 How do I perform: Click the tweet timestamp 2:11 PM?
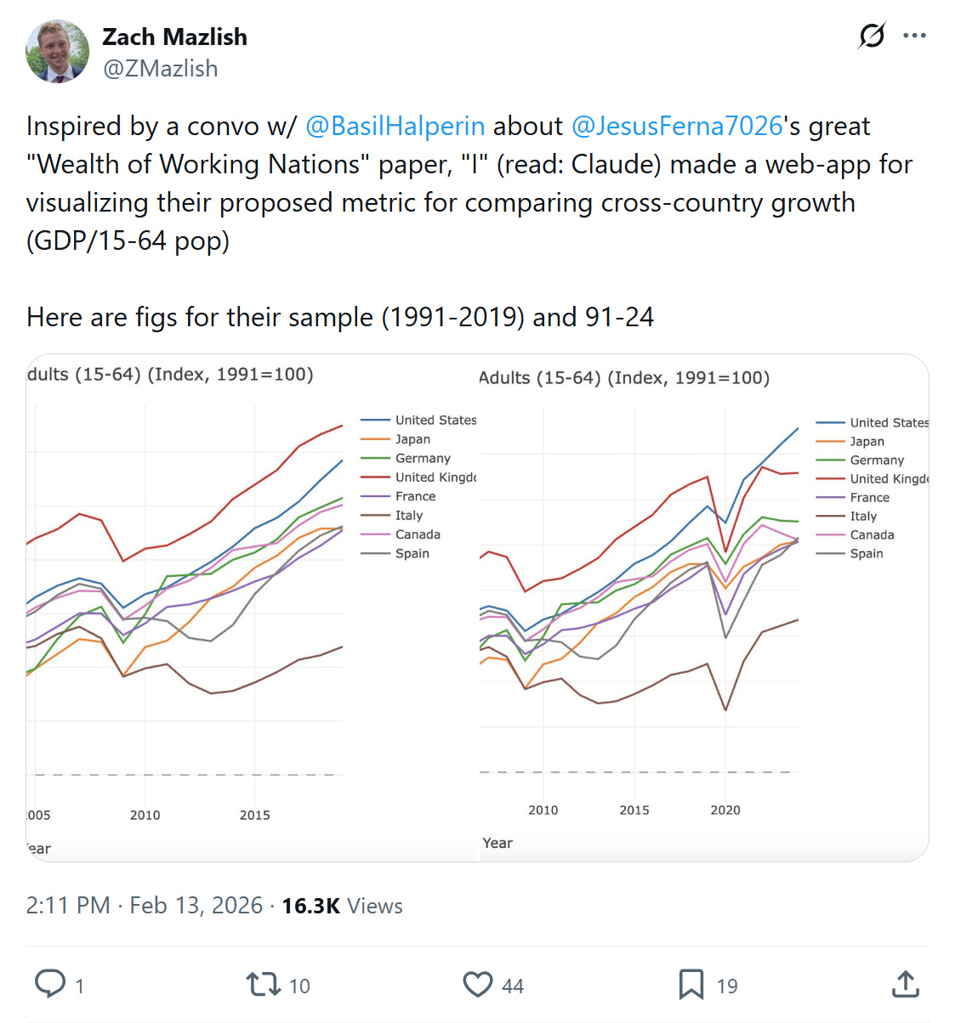pos(68,906)
